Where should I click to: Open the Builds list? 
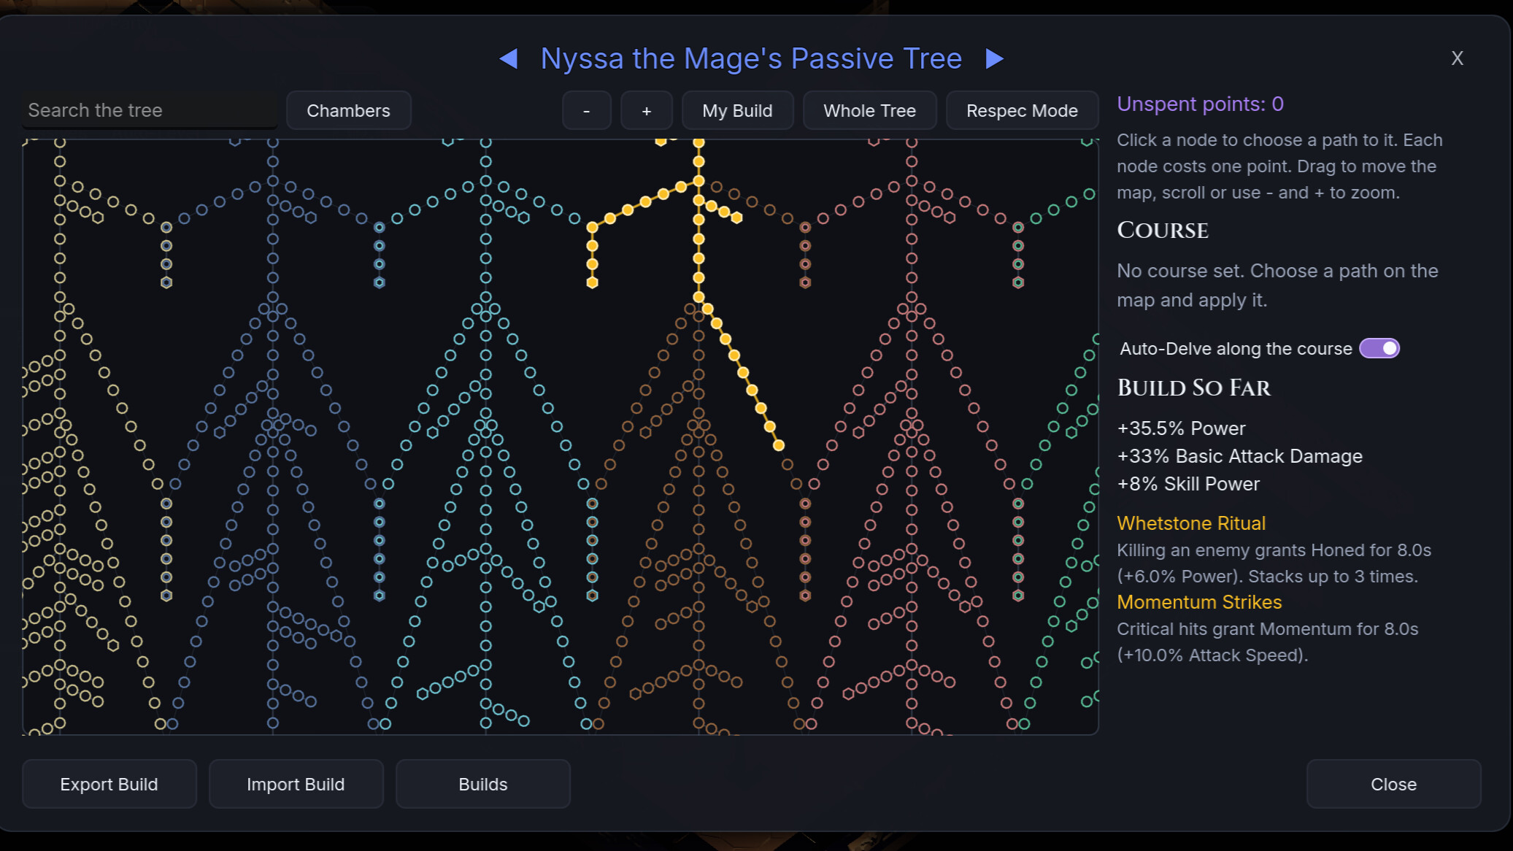click(x=482, y=784)
